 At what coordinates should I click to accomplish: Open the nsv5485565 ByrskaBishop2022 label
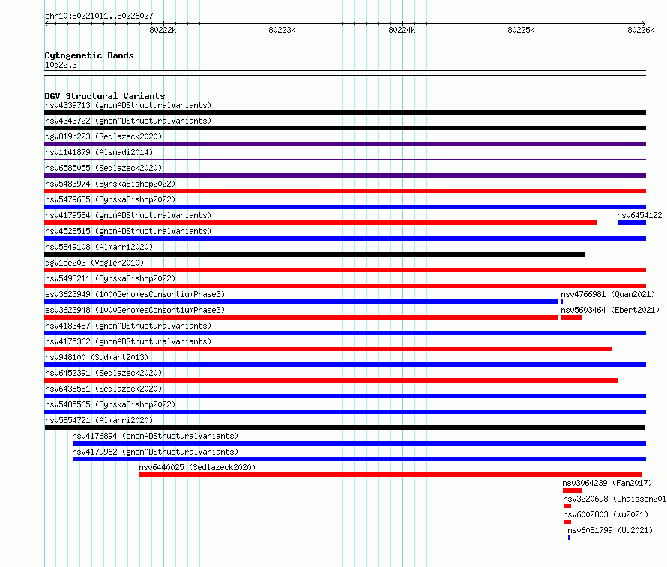(x=110, y=404)
